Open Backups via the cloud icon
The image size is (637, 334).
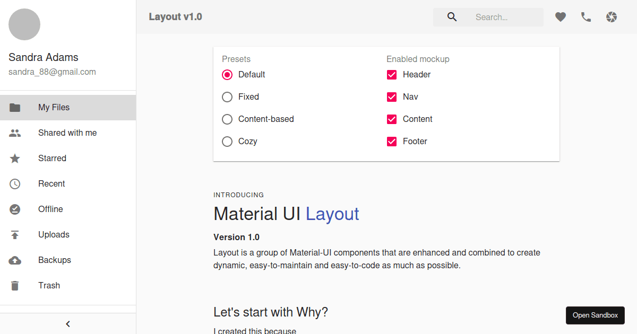(15, 260)
